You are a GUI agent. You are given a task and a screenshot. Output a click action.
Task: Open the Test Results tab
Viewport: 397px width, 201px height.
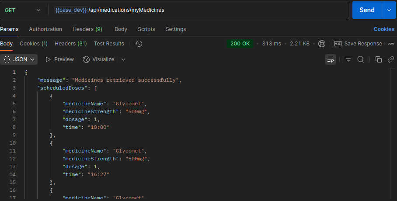pyautogui.click(x=109, y=44)
